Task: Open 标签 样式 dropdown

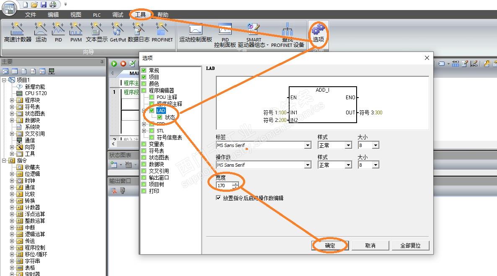Action: tap(348, 145)
